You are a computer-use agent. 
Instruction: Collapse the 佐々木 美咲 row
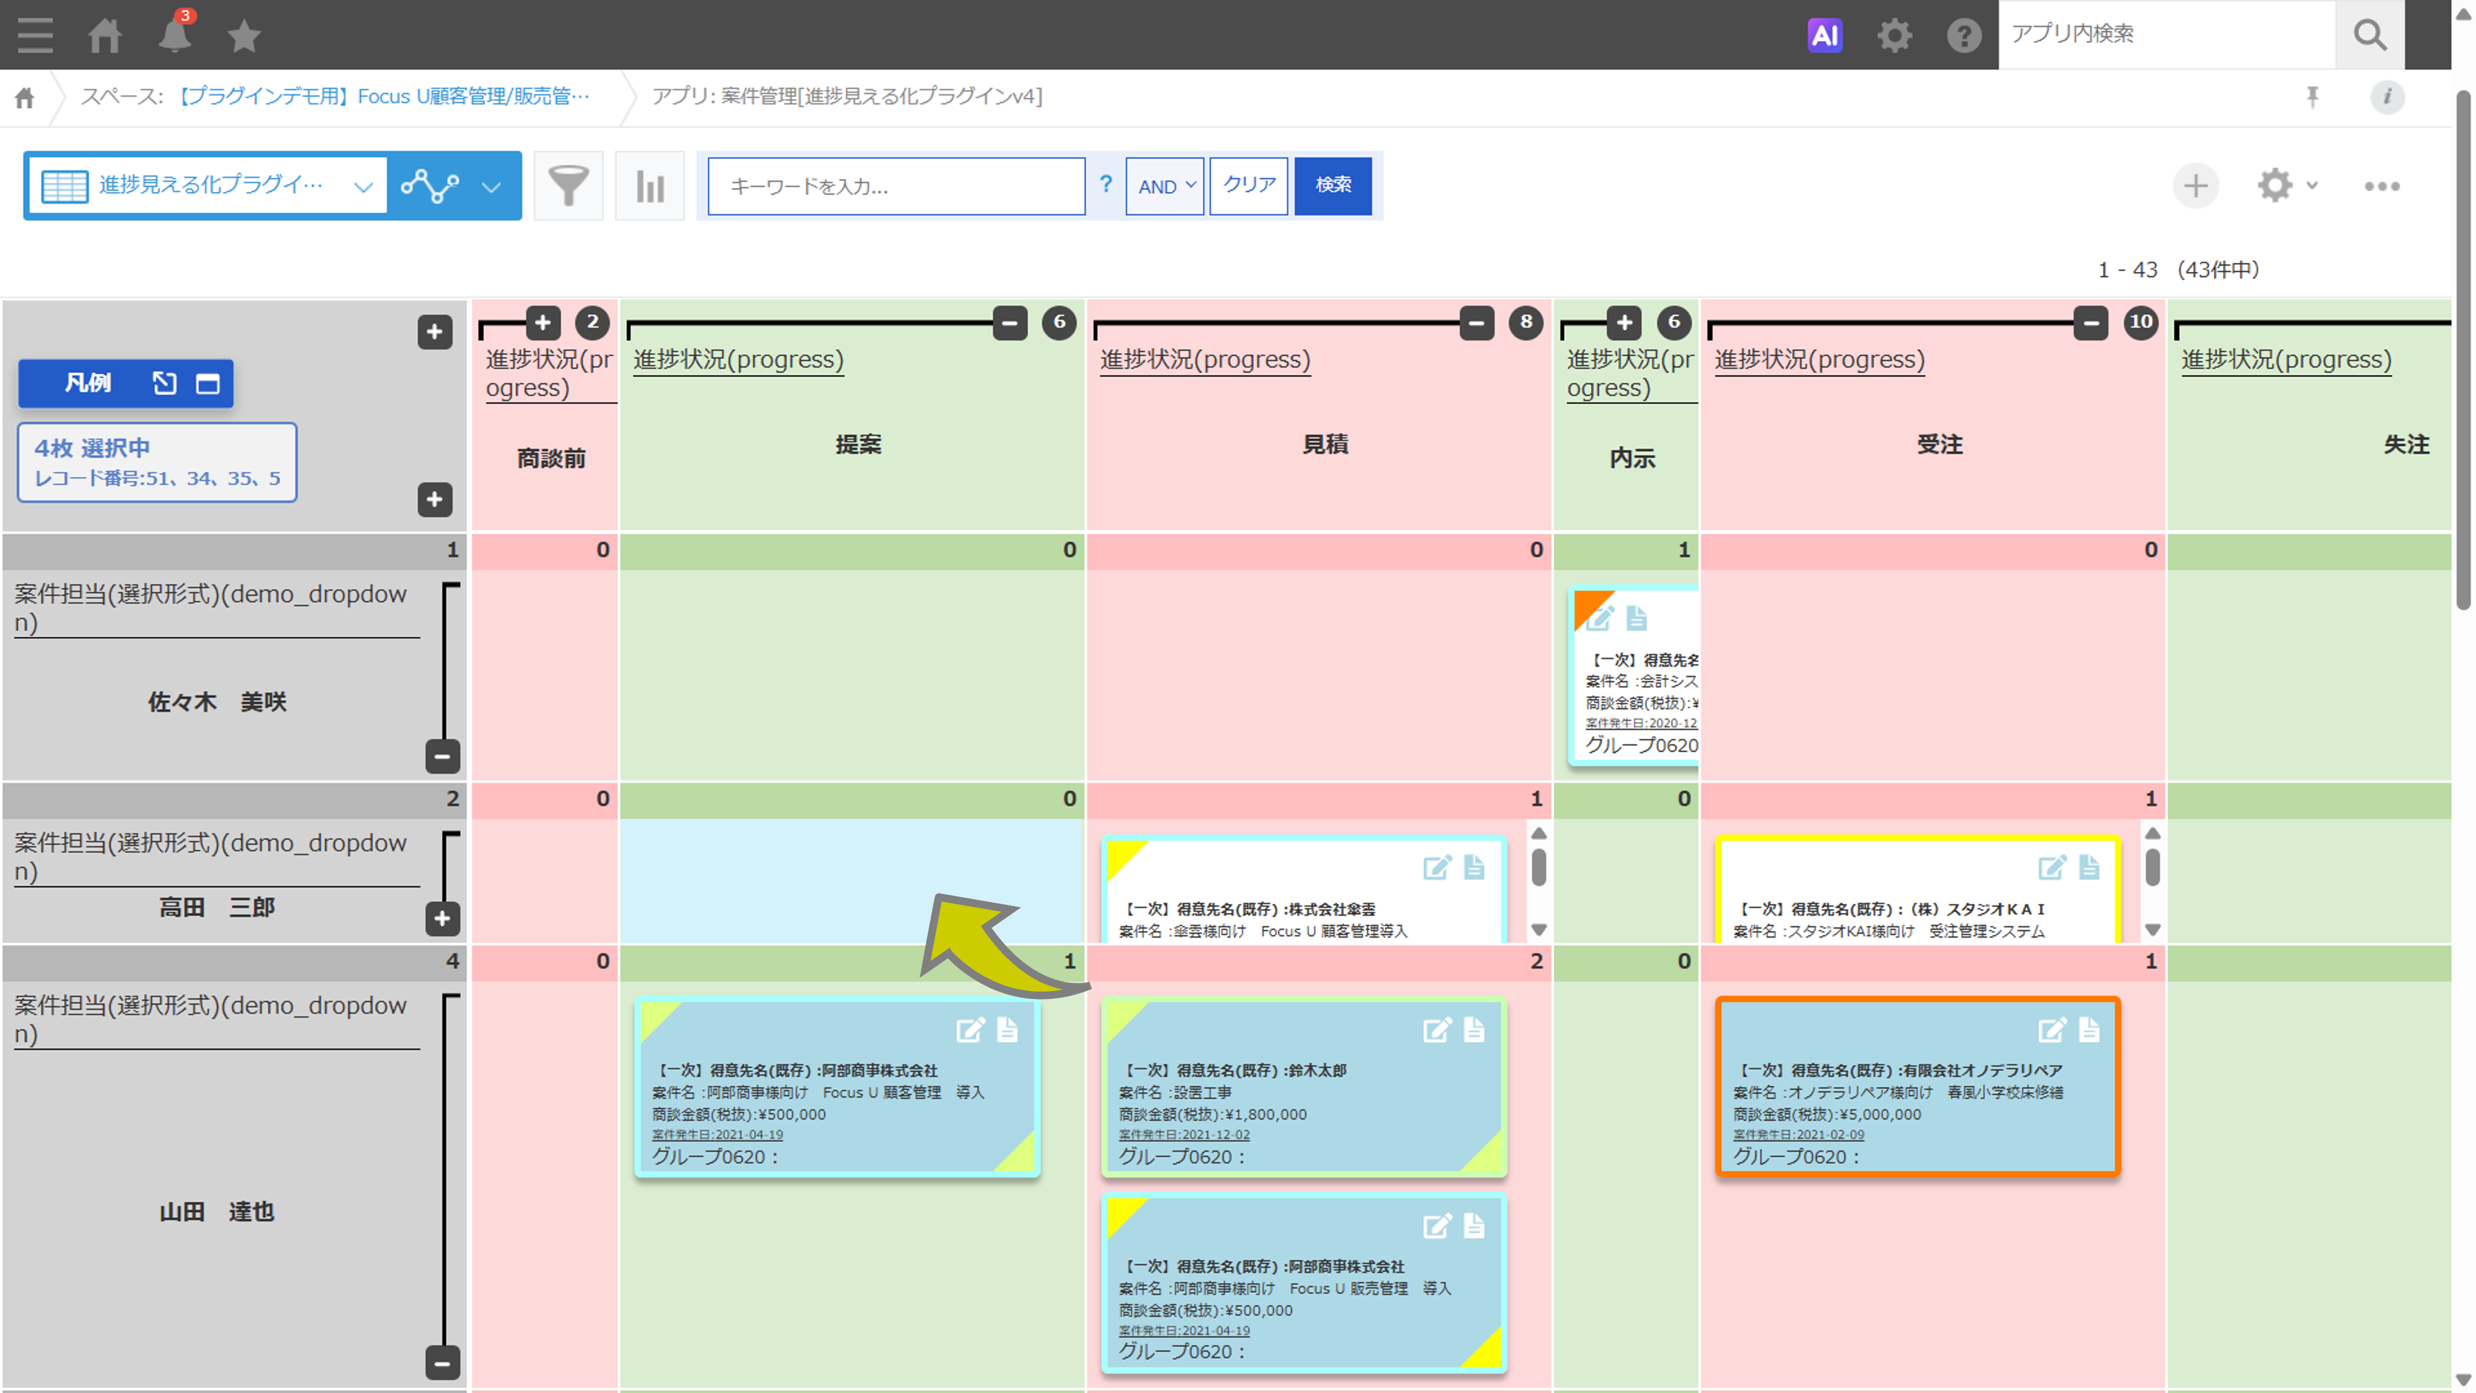(442, 756)
